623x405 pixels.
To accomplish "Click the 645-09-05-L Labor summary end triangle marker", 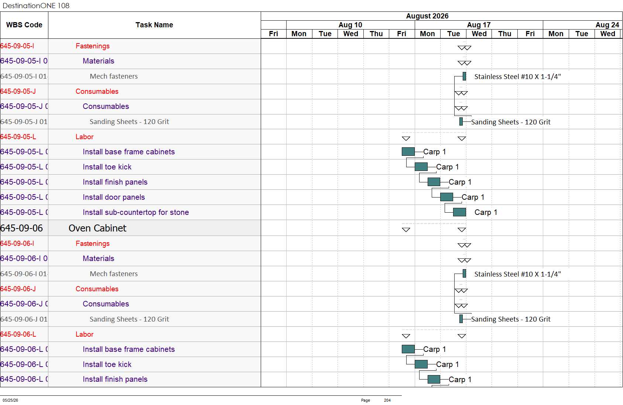I will point(462,138).
